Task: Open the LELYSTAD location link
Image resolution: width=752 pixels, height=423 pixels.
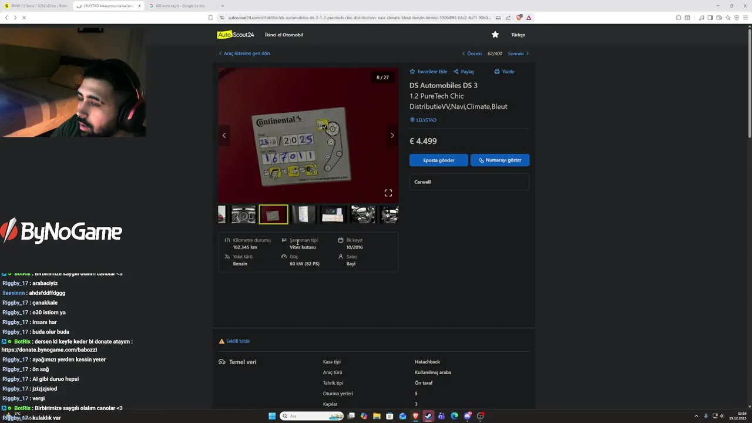Action: (x=423, y=120)
